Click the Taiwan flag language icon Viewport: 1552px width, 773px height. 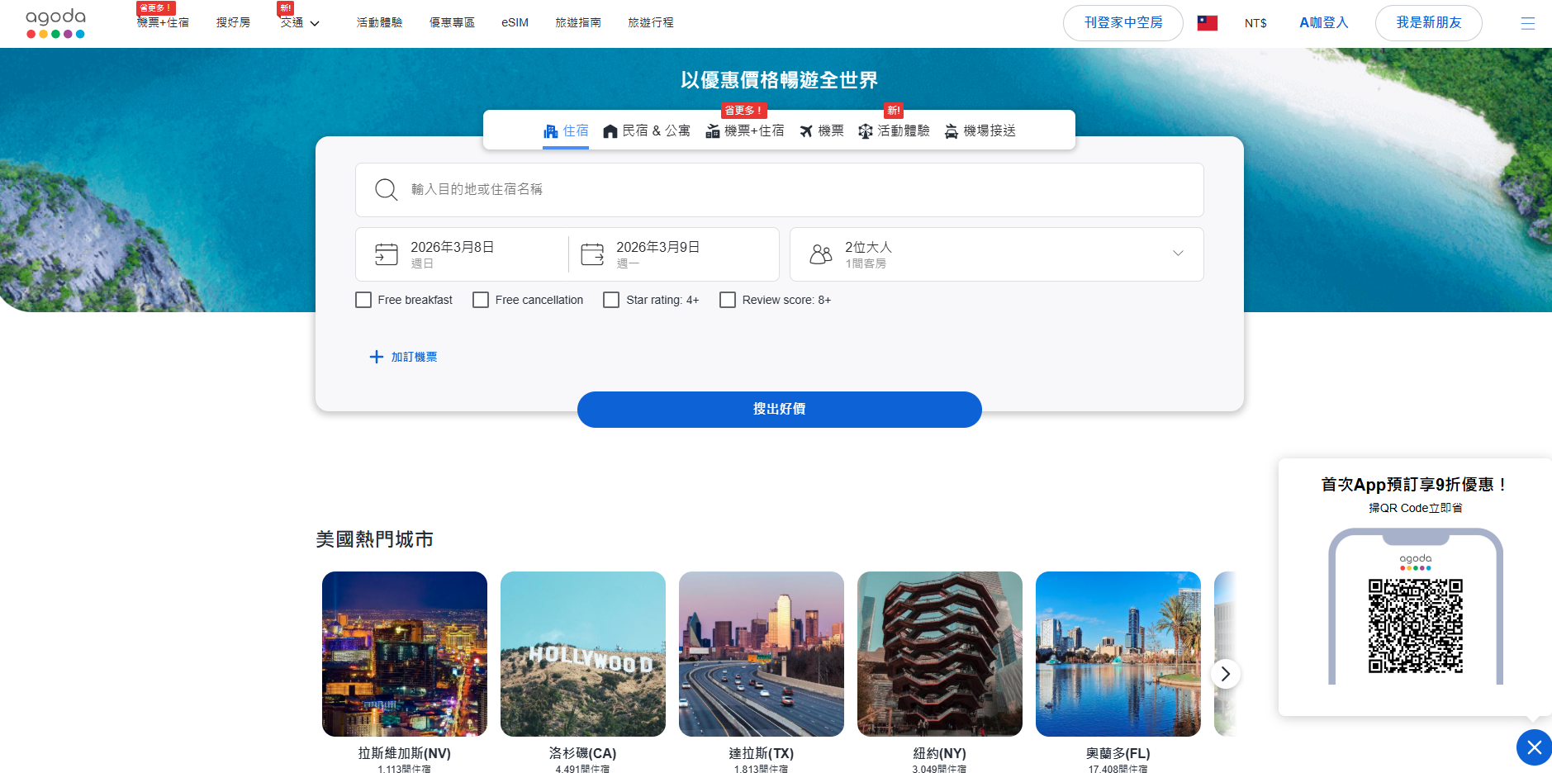tap(1207, 23)
